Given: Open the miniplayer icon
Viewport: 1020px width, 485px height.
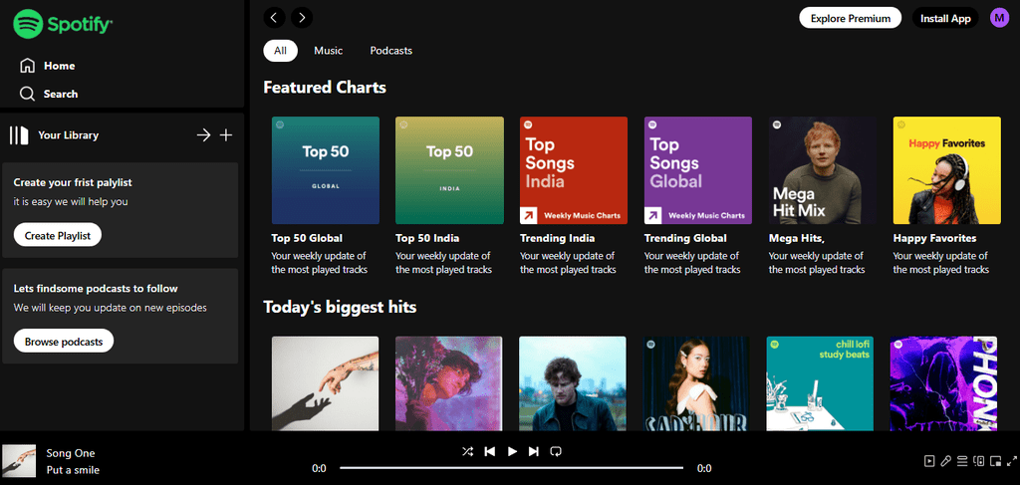Looking at the screenshot, I should [995, 461].
